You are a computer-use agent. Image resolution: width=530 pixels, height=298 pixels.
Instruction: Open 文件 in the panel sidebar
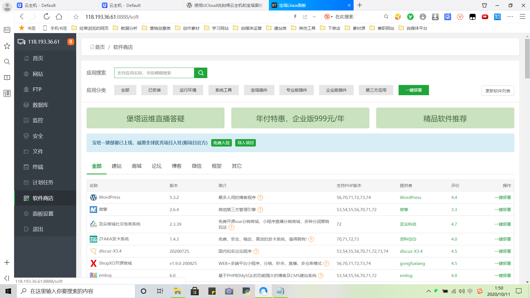pyautogui.click(x=45, y=151)
